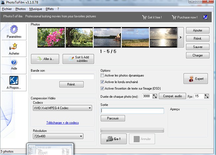The width and height of the screenshot is (216, 155).
Task: Select the pink flowers photo thumbnail
Action: [x=51, y=37]
